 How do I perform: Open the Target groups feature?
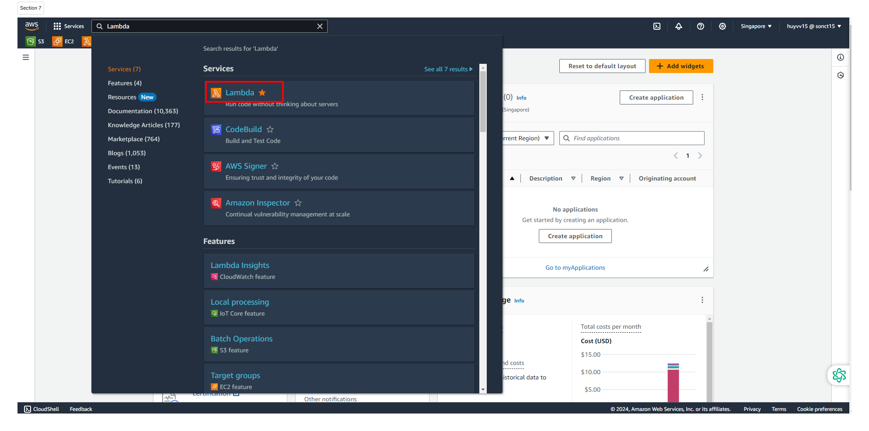pyautogui.click(x=235, y=375)
